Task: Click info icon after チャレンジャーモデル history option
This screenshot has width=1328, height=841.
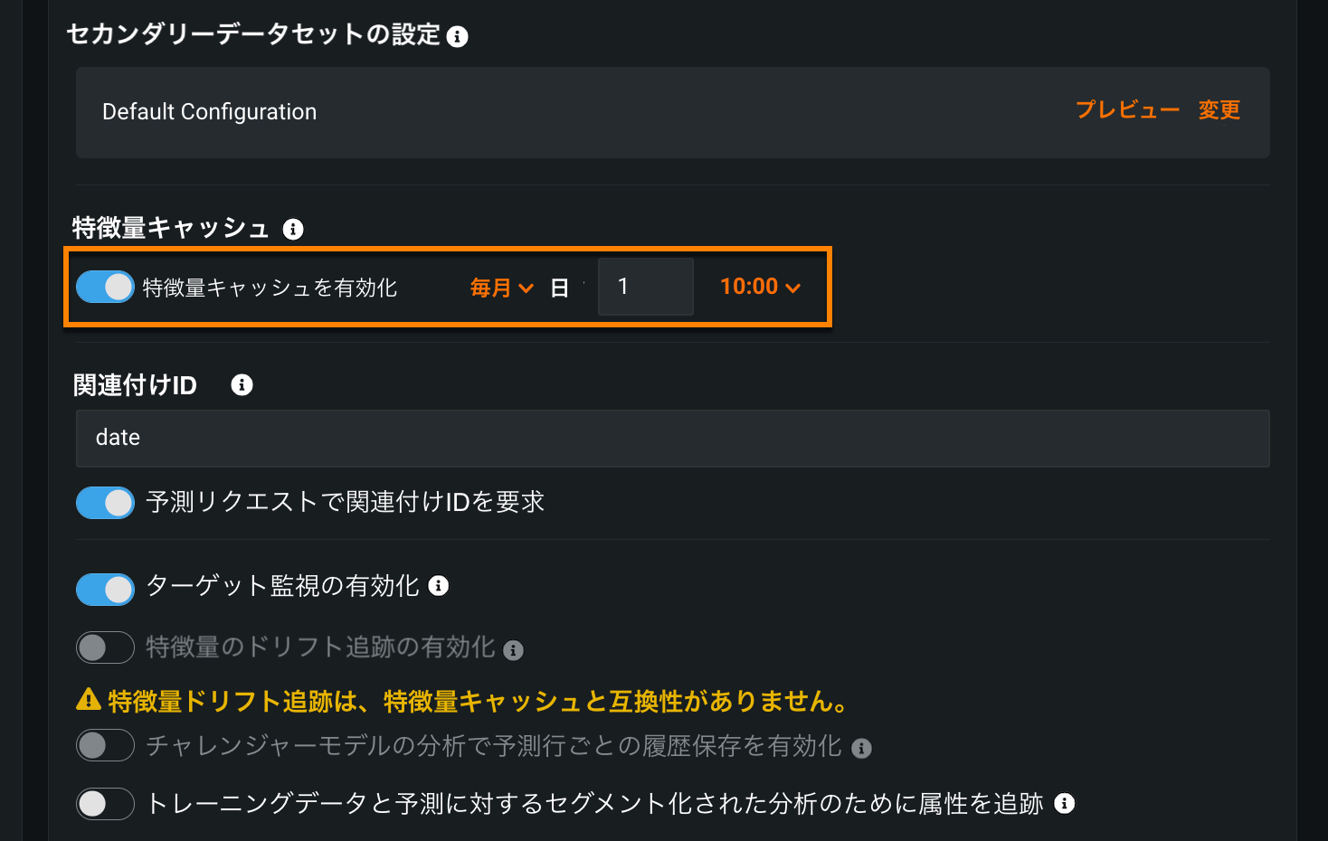Action: [861, 749]
